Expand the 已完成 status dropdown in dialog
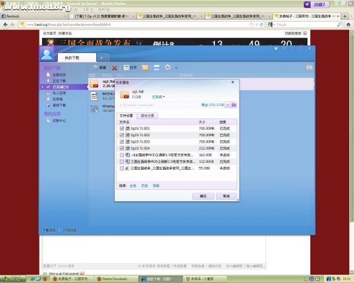Screen dimensions: 354x283 tap(159, 97)
